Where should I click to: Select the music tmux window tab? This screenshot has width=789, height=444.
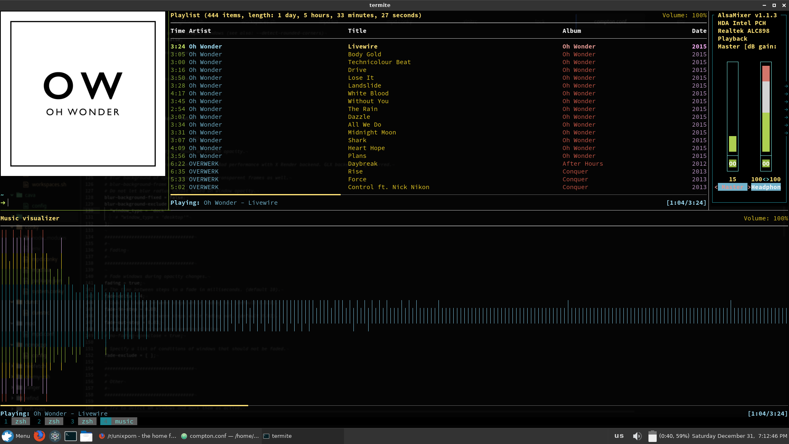point(123,421)
